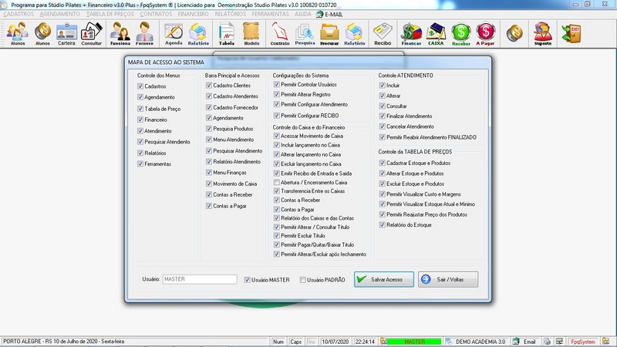Viewport: 617px width, 347px height.
Task: Open the Procurar folder drawer icon
Action: click(x=329, y=34)
